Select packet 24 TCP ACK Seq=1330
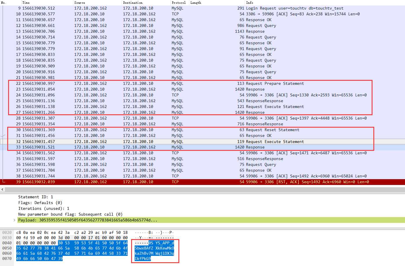 tap(202, 95)
